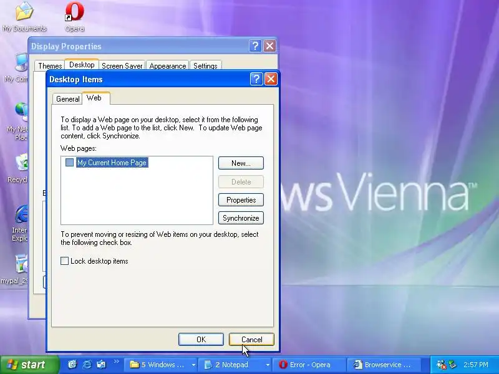Image resolution: width=499 pixels, height=374 pixels.
Task: Click the Properties button
Action: (241, 200)
